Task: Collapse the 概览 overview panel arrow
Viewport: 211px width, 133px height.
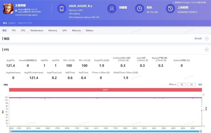Action: click(207, 39)
